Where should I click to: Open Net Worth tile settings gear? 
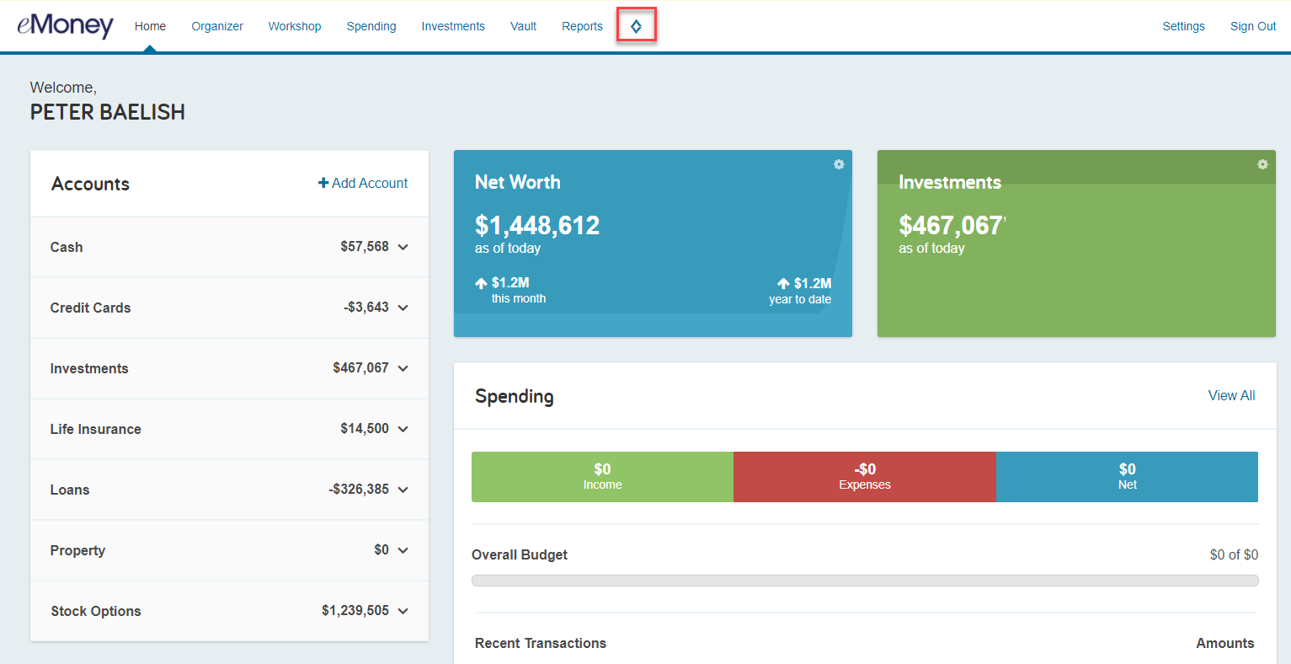839,164
